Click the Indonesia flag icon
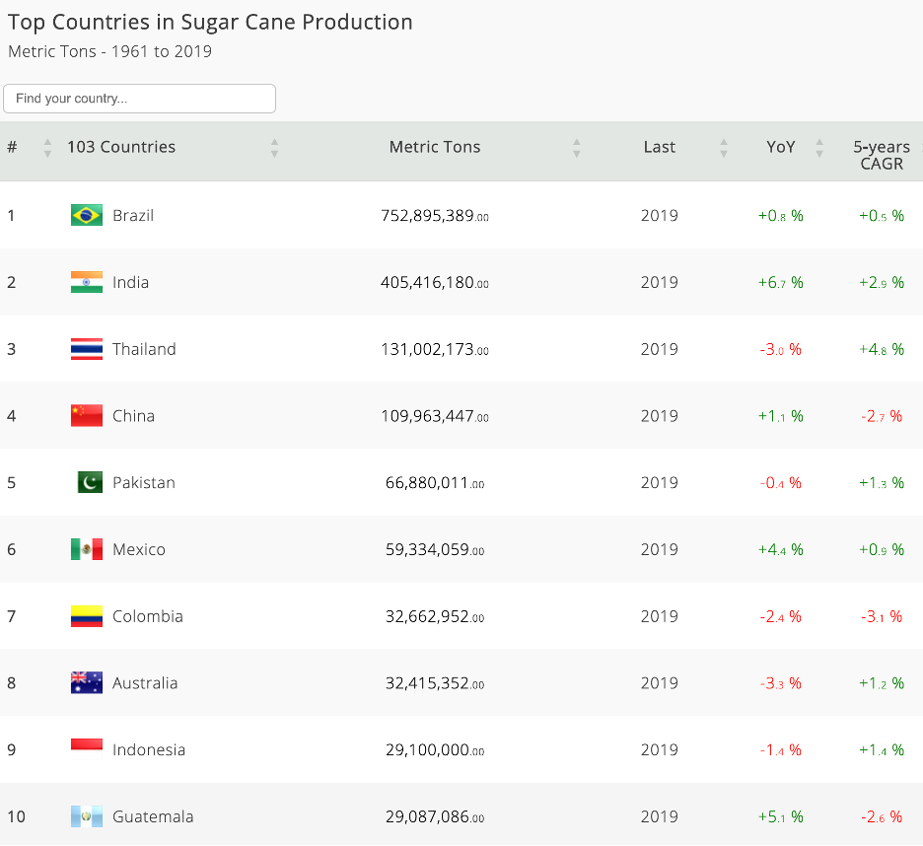This screenshot has height=846, width=923. tap(87, 749)
